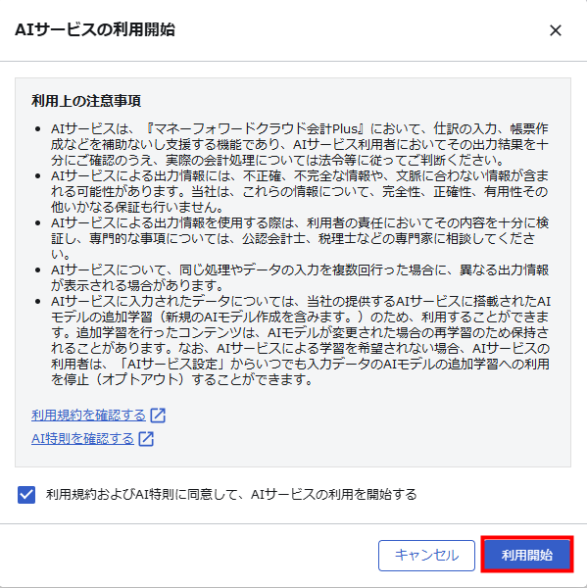Click the 利用上の注意事項 heading
Viewport: 587px width, 588px height.
tap(86, 101)
